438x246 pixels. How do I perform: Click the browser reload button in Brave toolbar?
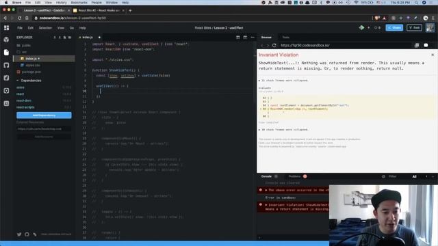pyautogui.click(x=19, y=18)
